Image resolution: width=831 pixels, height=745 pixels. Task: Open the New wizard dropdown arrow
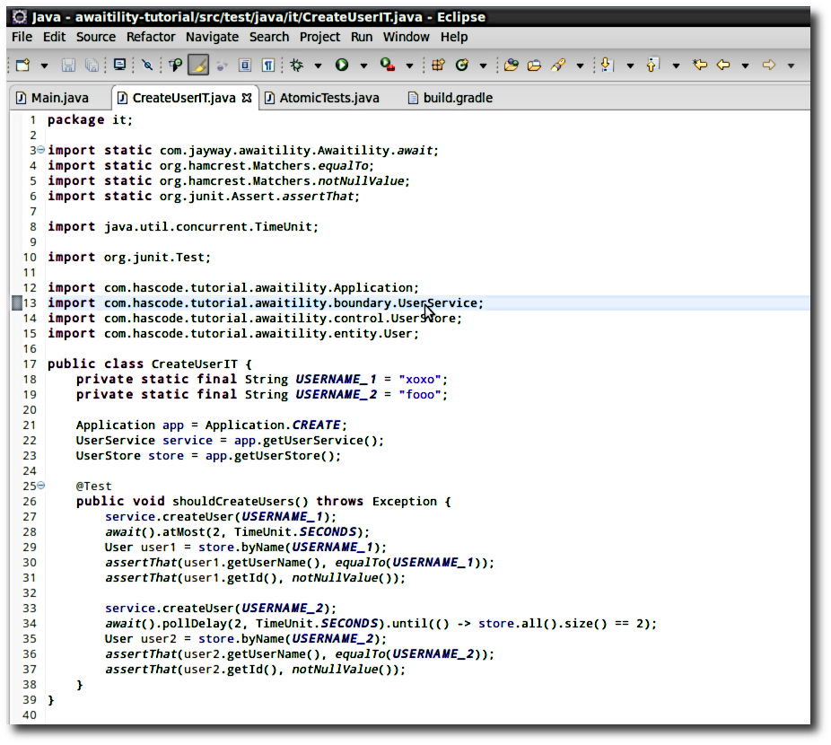pyautogui.click(x=43, y=65)
